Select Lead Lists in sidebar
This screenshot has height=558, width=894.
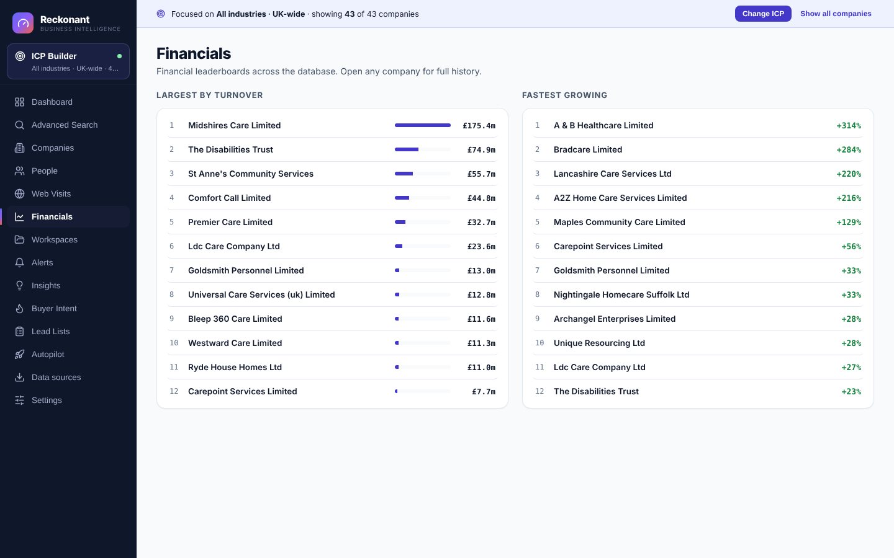68,331
